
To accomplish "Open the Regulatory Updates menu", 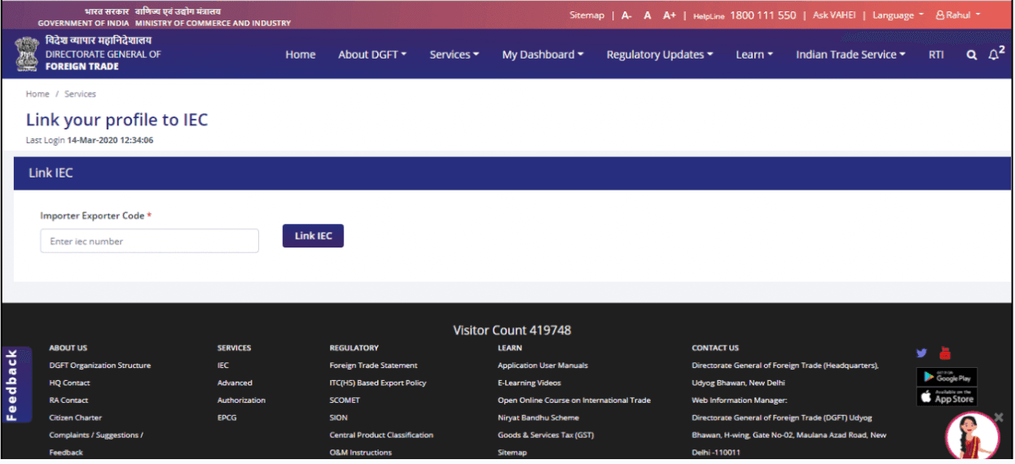I will tap(659, 55).
